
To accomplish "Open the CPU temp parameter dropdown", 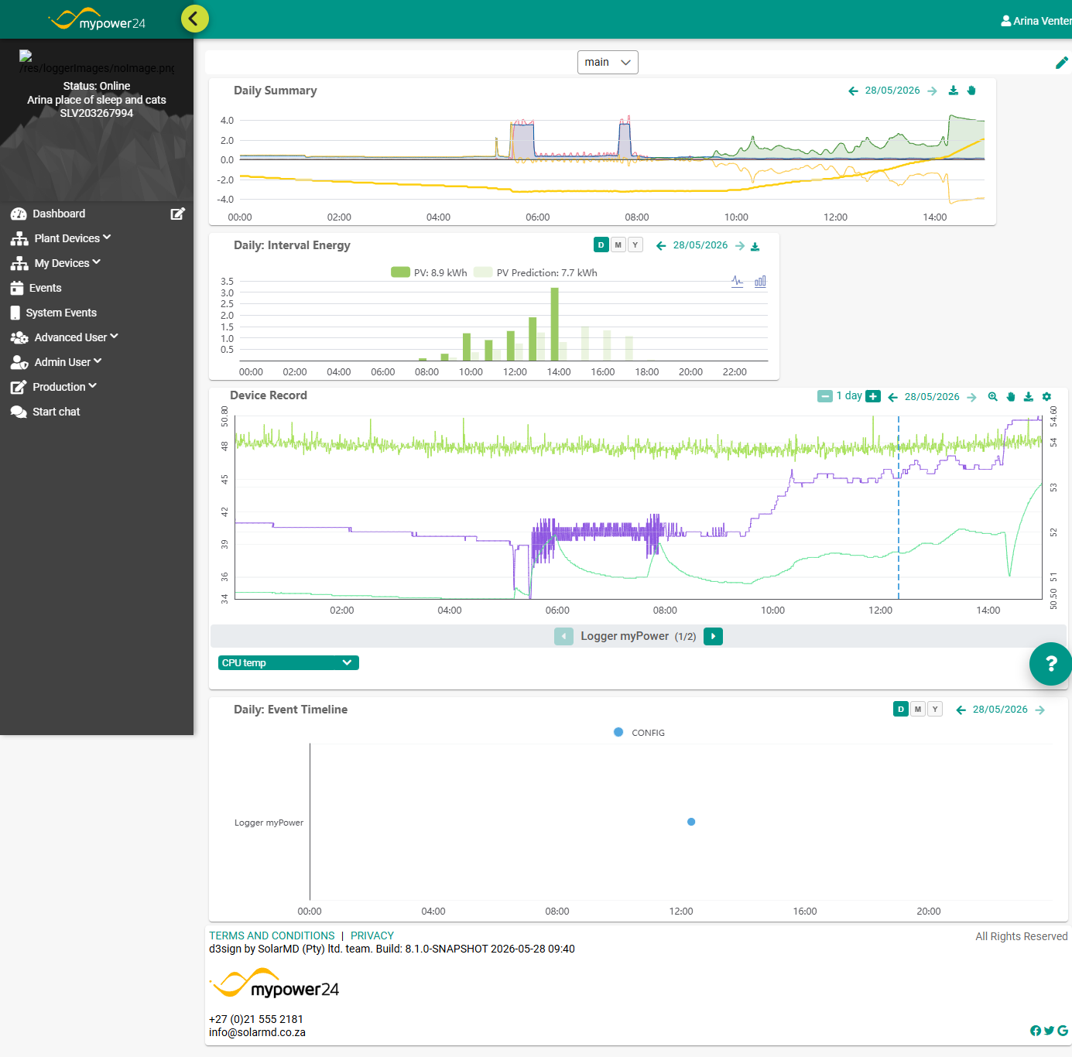I will (x=289, y=662).
